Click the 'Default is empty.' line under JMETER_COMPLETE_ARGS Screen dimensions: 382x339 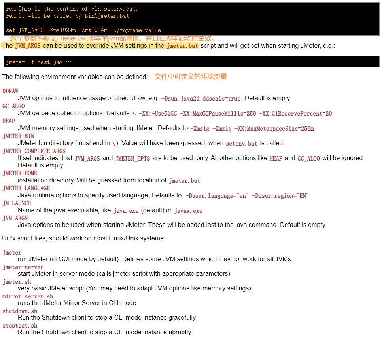[41, 165]
